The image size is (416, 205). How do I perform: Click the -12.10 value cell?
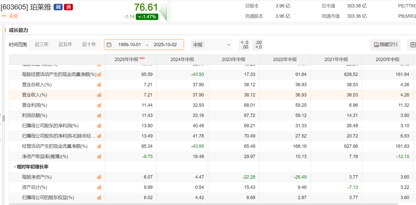[403, 157]
